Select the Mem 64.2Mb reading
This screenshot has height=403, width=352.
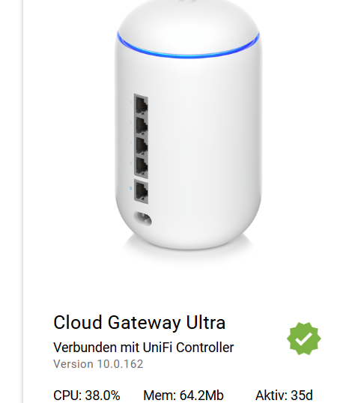point(183,395)
